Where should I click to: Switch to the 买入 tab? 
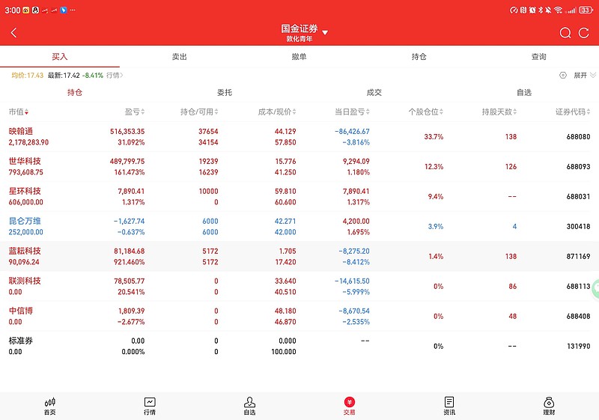pyautogui.click(x=60, y=57)
